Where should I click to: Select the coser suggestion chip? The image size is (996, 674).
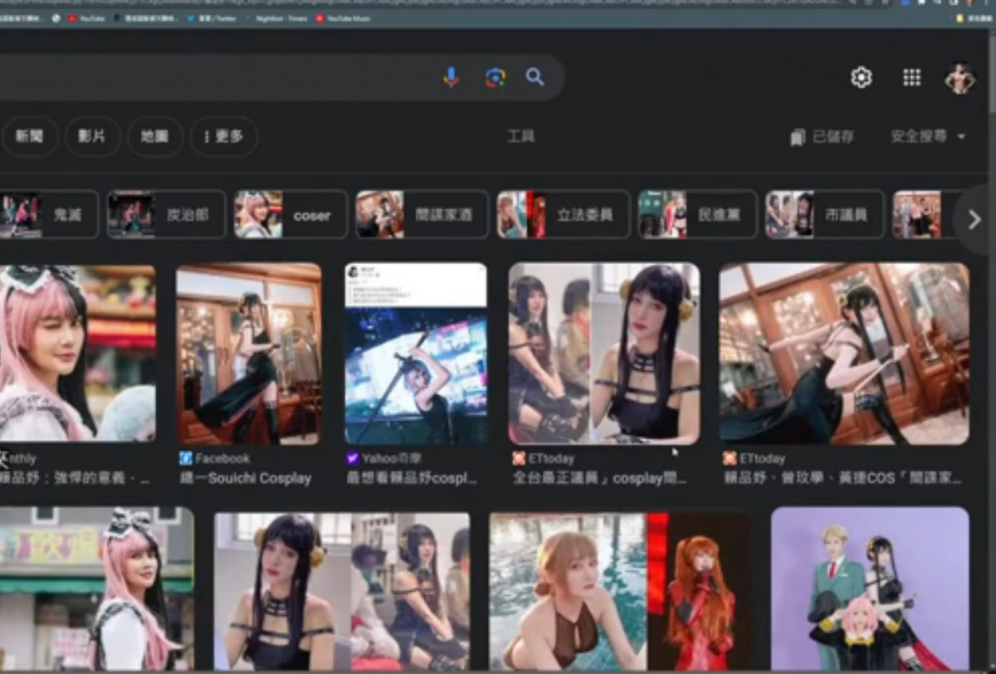290,215
